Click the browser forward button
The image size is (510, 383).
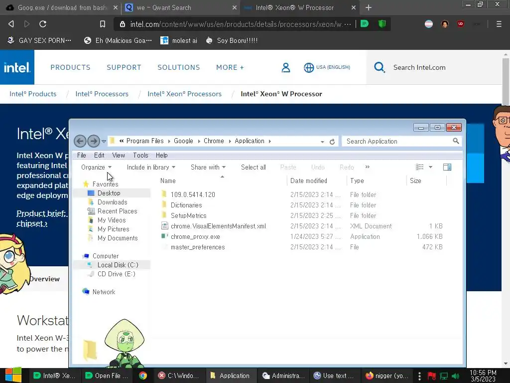point(27,24)
